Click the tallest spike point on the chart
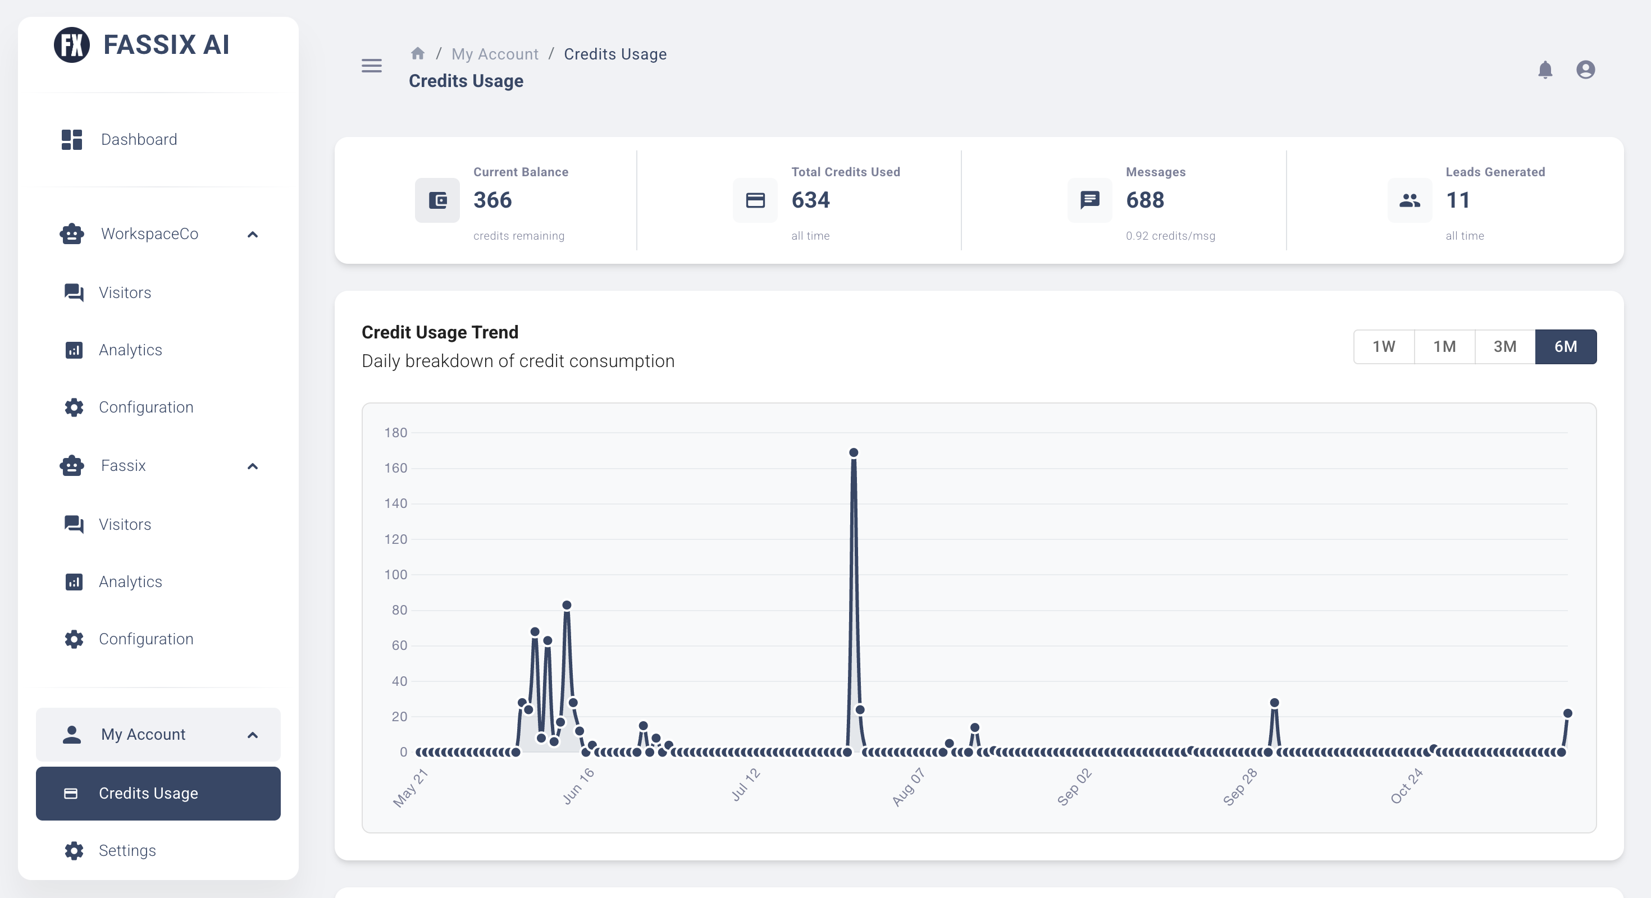The height and width of the screenshot is (898, 1651). coord(853,453)
